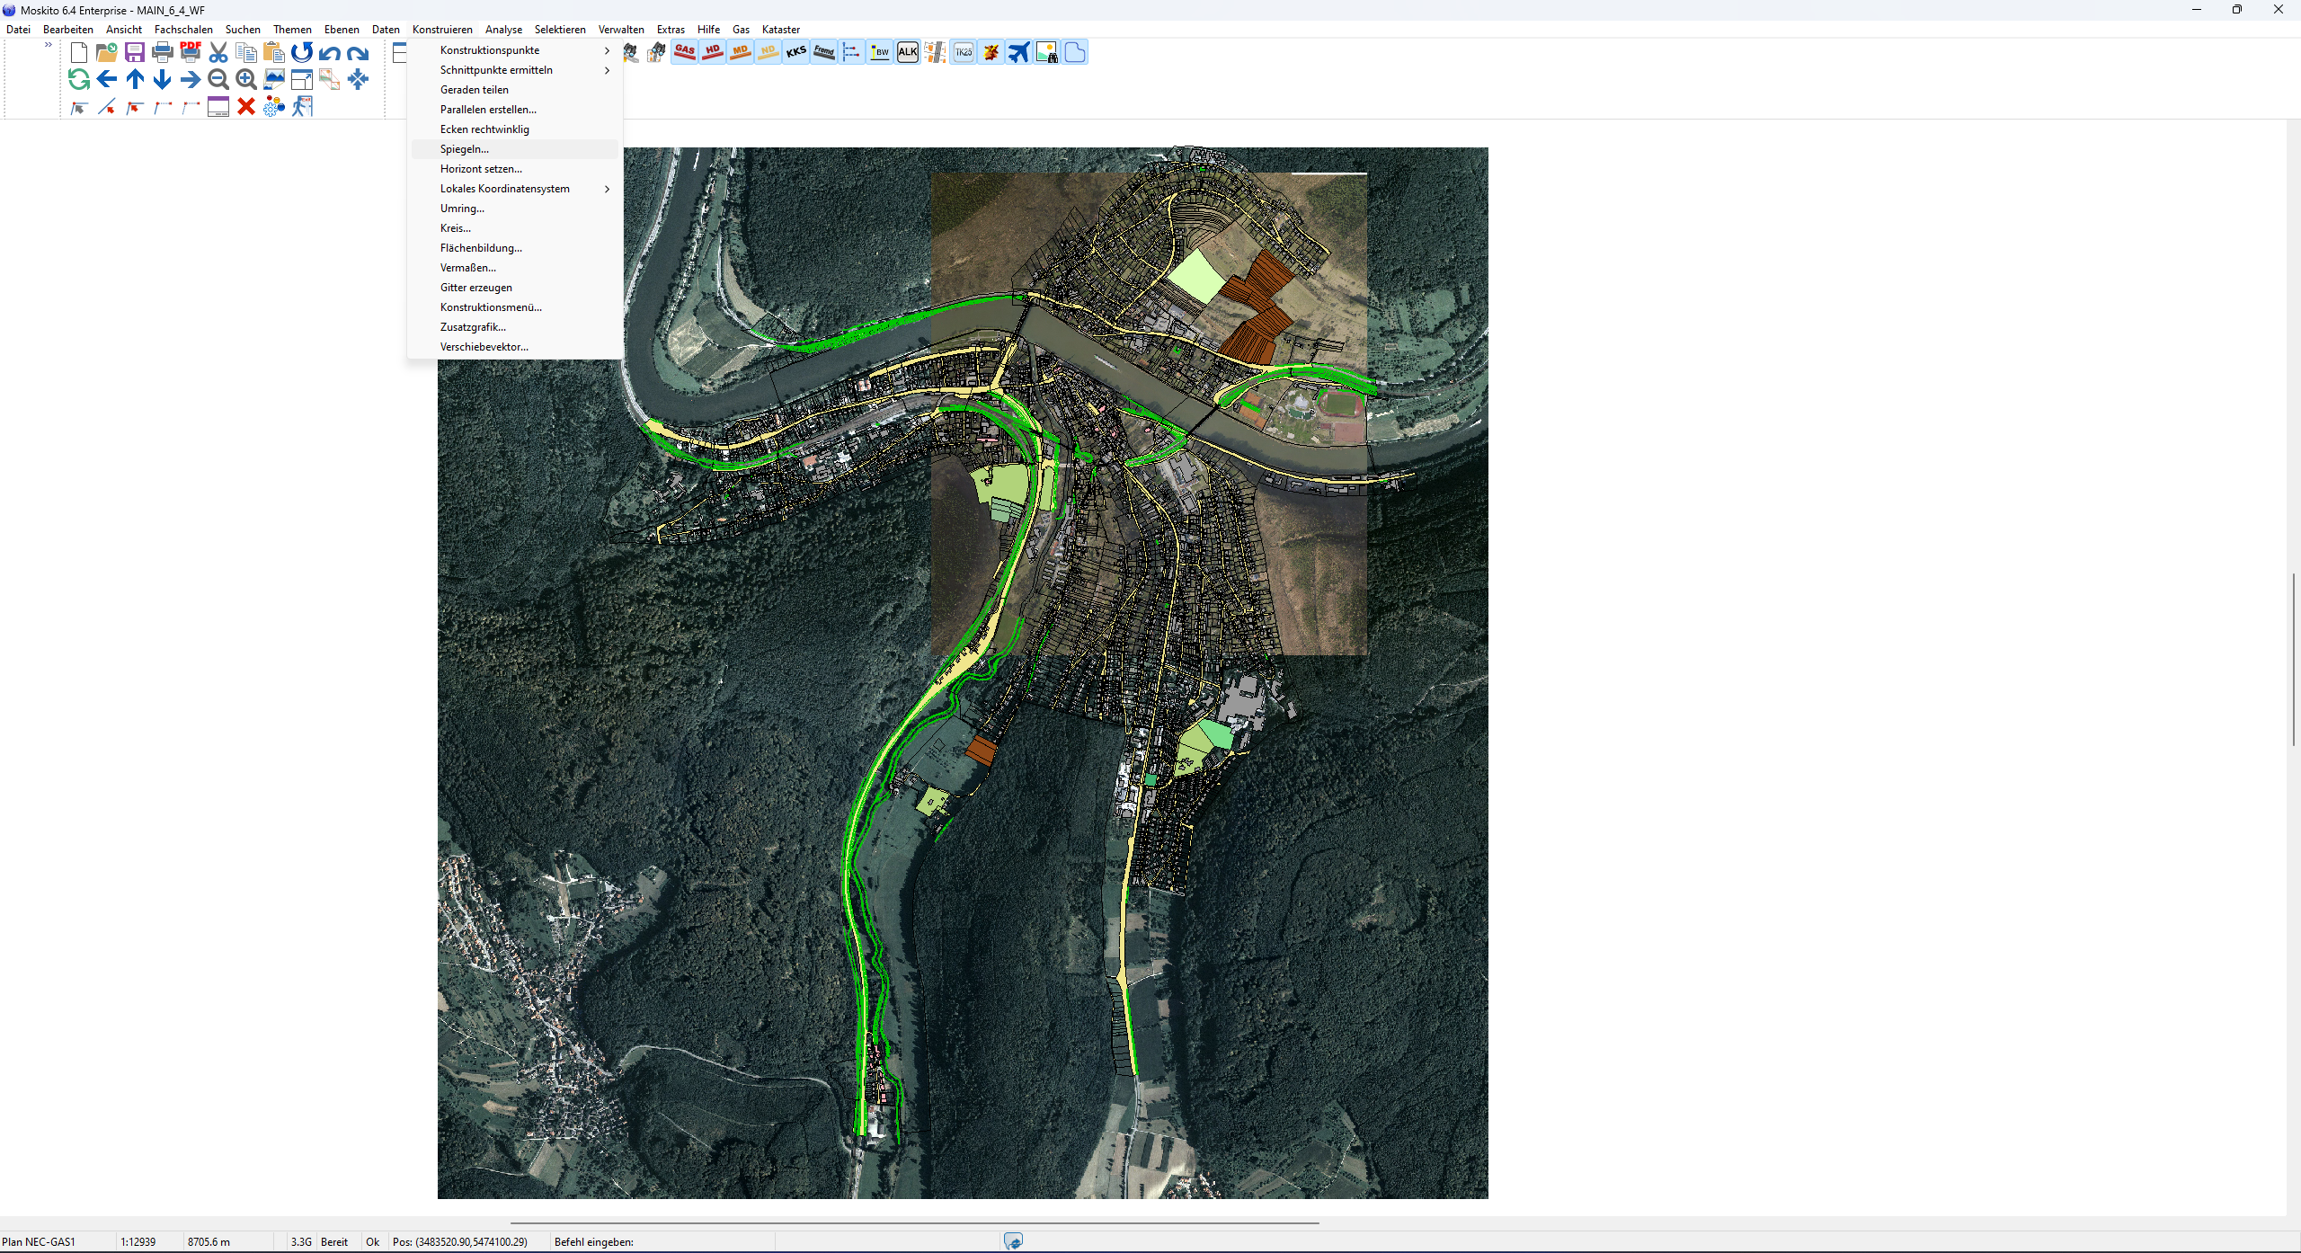Toggle the ALK cadastre layer button
Image resolution: width=2301 pixels, height=1253 pixels.
coord(908,52)
